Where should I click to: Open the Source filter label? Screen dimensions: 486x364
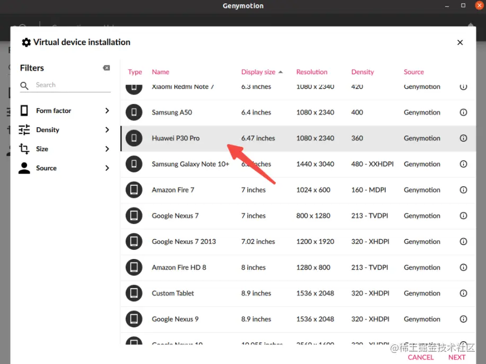tap(46, 168)
